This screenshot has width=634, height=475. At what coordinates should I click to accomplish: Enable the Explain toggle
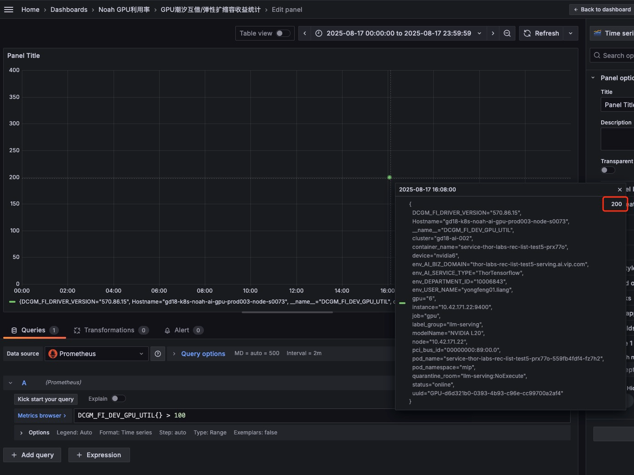[118, 399]
